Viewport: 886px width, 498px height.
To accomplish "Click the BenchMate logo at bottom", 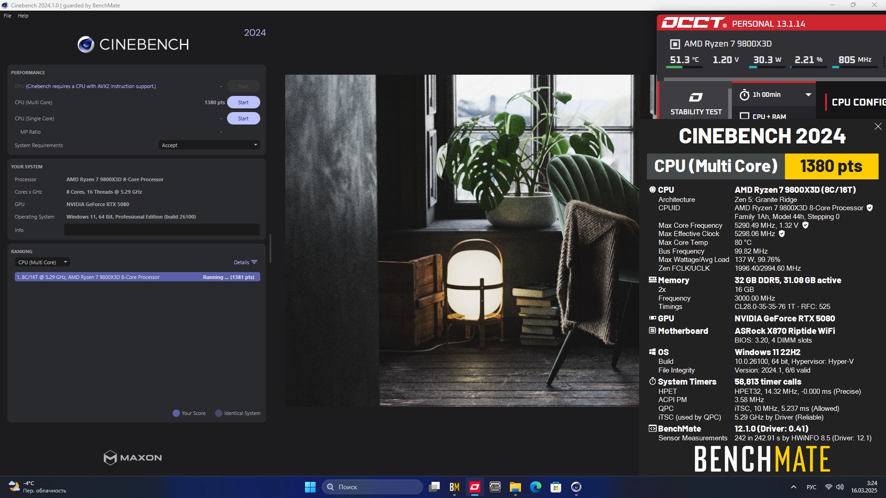I will point(762,459).
